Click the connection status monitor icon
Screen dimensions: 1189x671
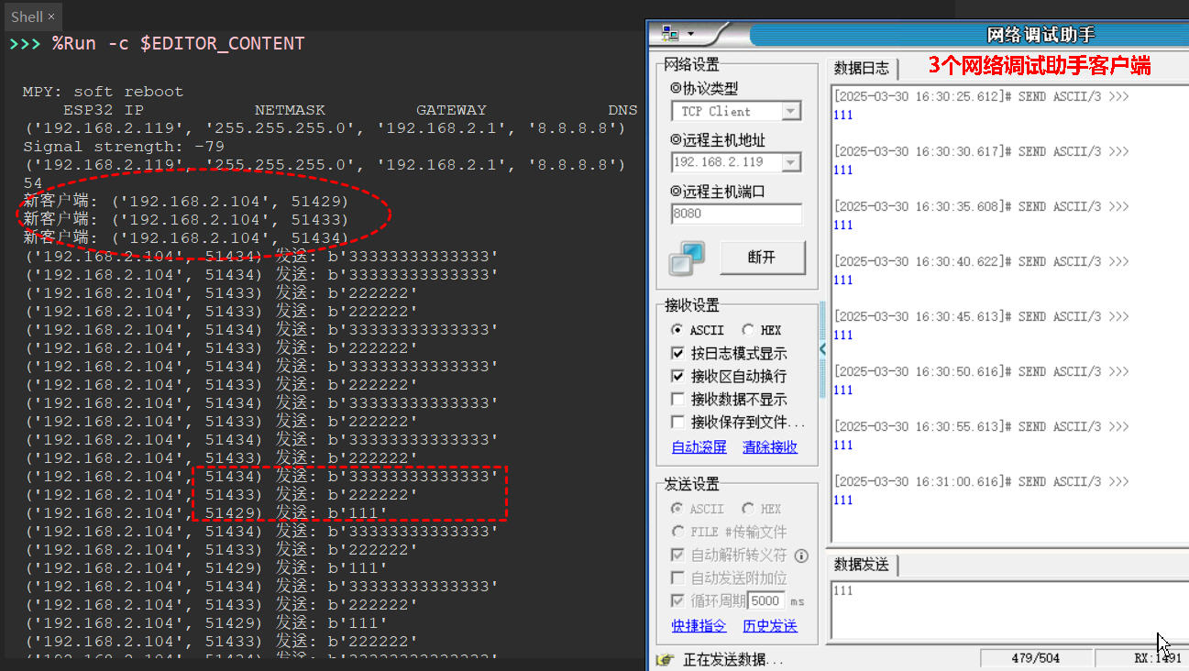click(x=687, y=259)
